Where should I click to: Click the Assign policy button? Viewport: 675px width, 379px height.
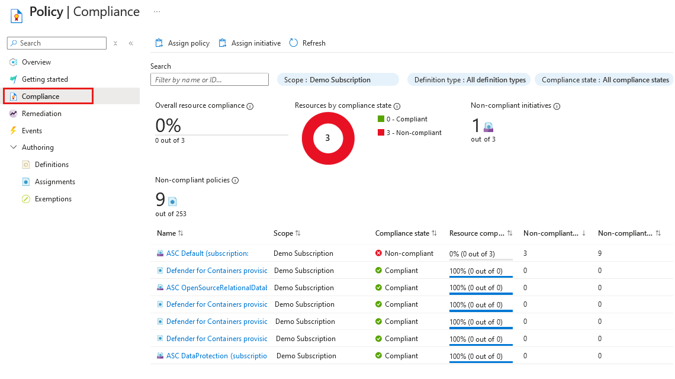point(182,43)
